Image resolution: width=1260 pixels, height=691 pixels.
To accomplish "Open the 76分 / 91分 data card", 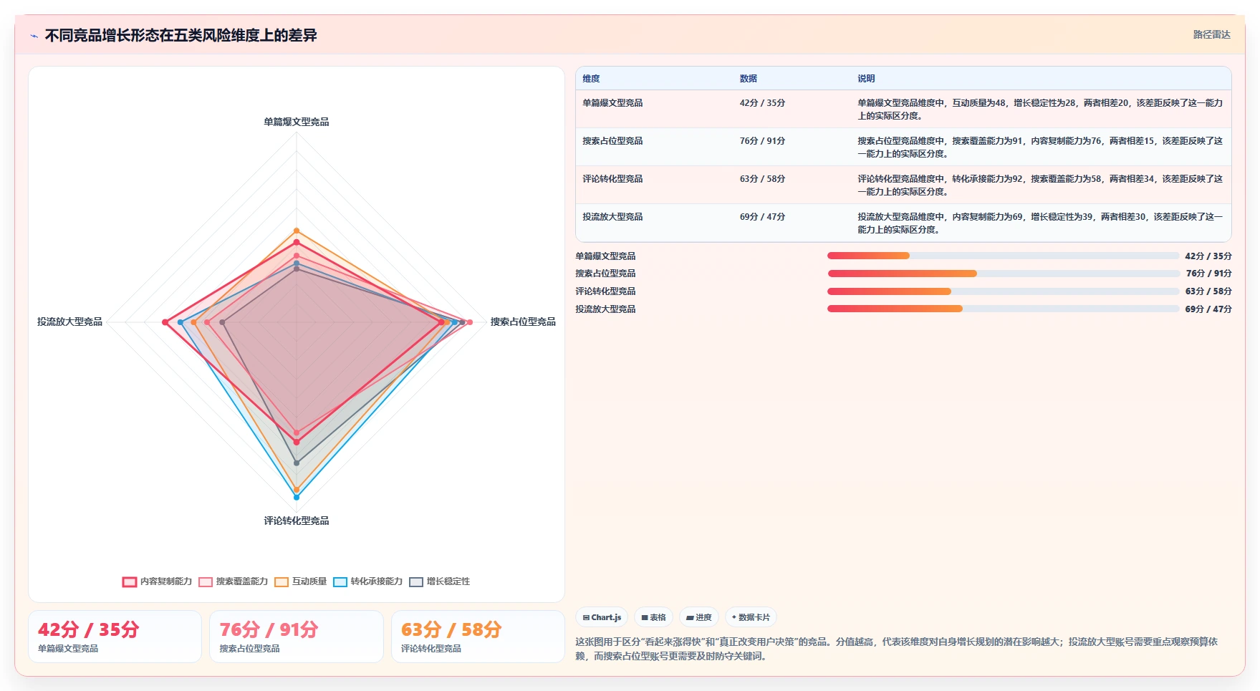I will coord(297,637).
